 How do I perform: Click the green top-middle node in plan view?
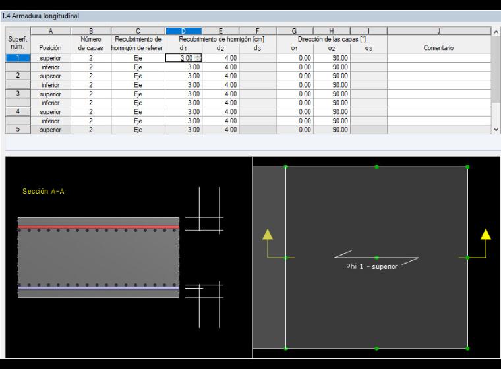pyautogui.click(x=376, y=167)
